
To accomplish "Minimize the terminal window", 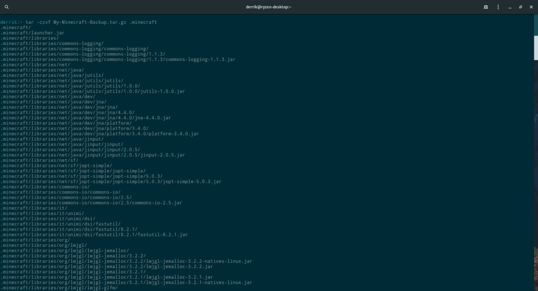I will click(511, 7).
